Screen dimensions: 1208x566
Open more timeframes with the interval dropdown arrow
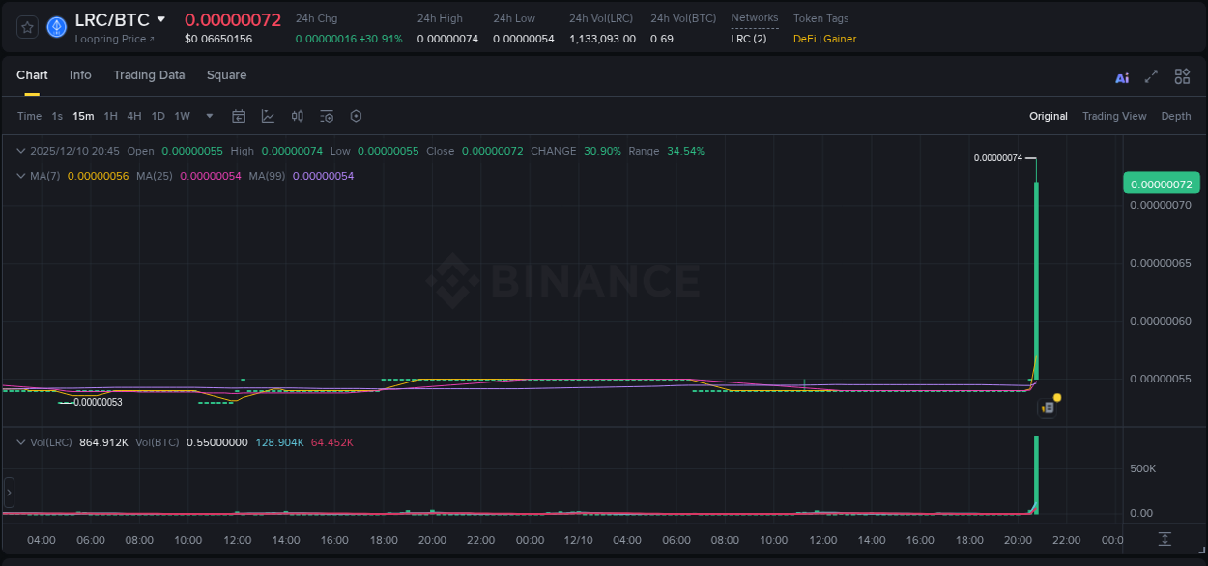tap(208, 116)
